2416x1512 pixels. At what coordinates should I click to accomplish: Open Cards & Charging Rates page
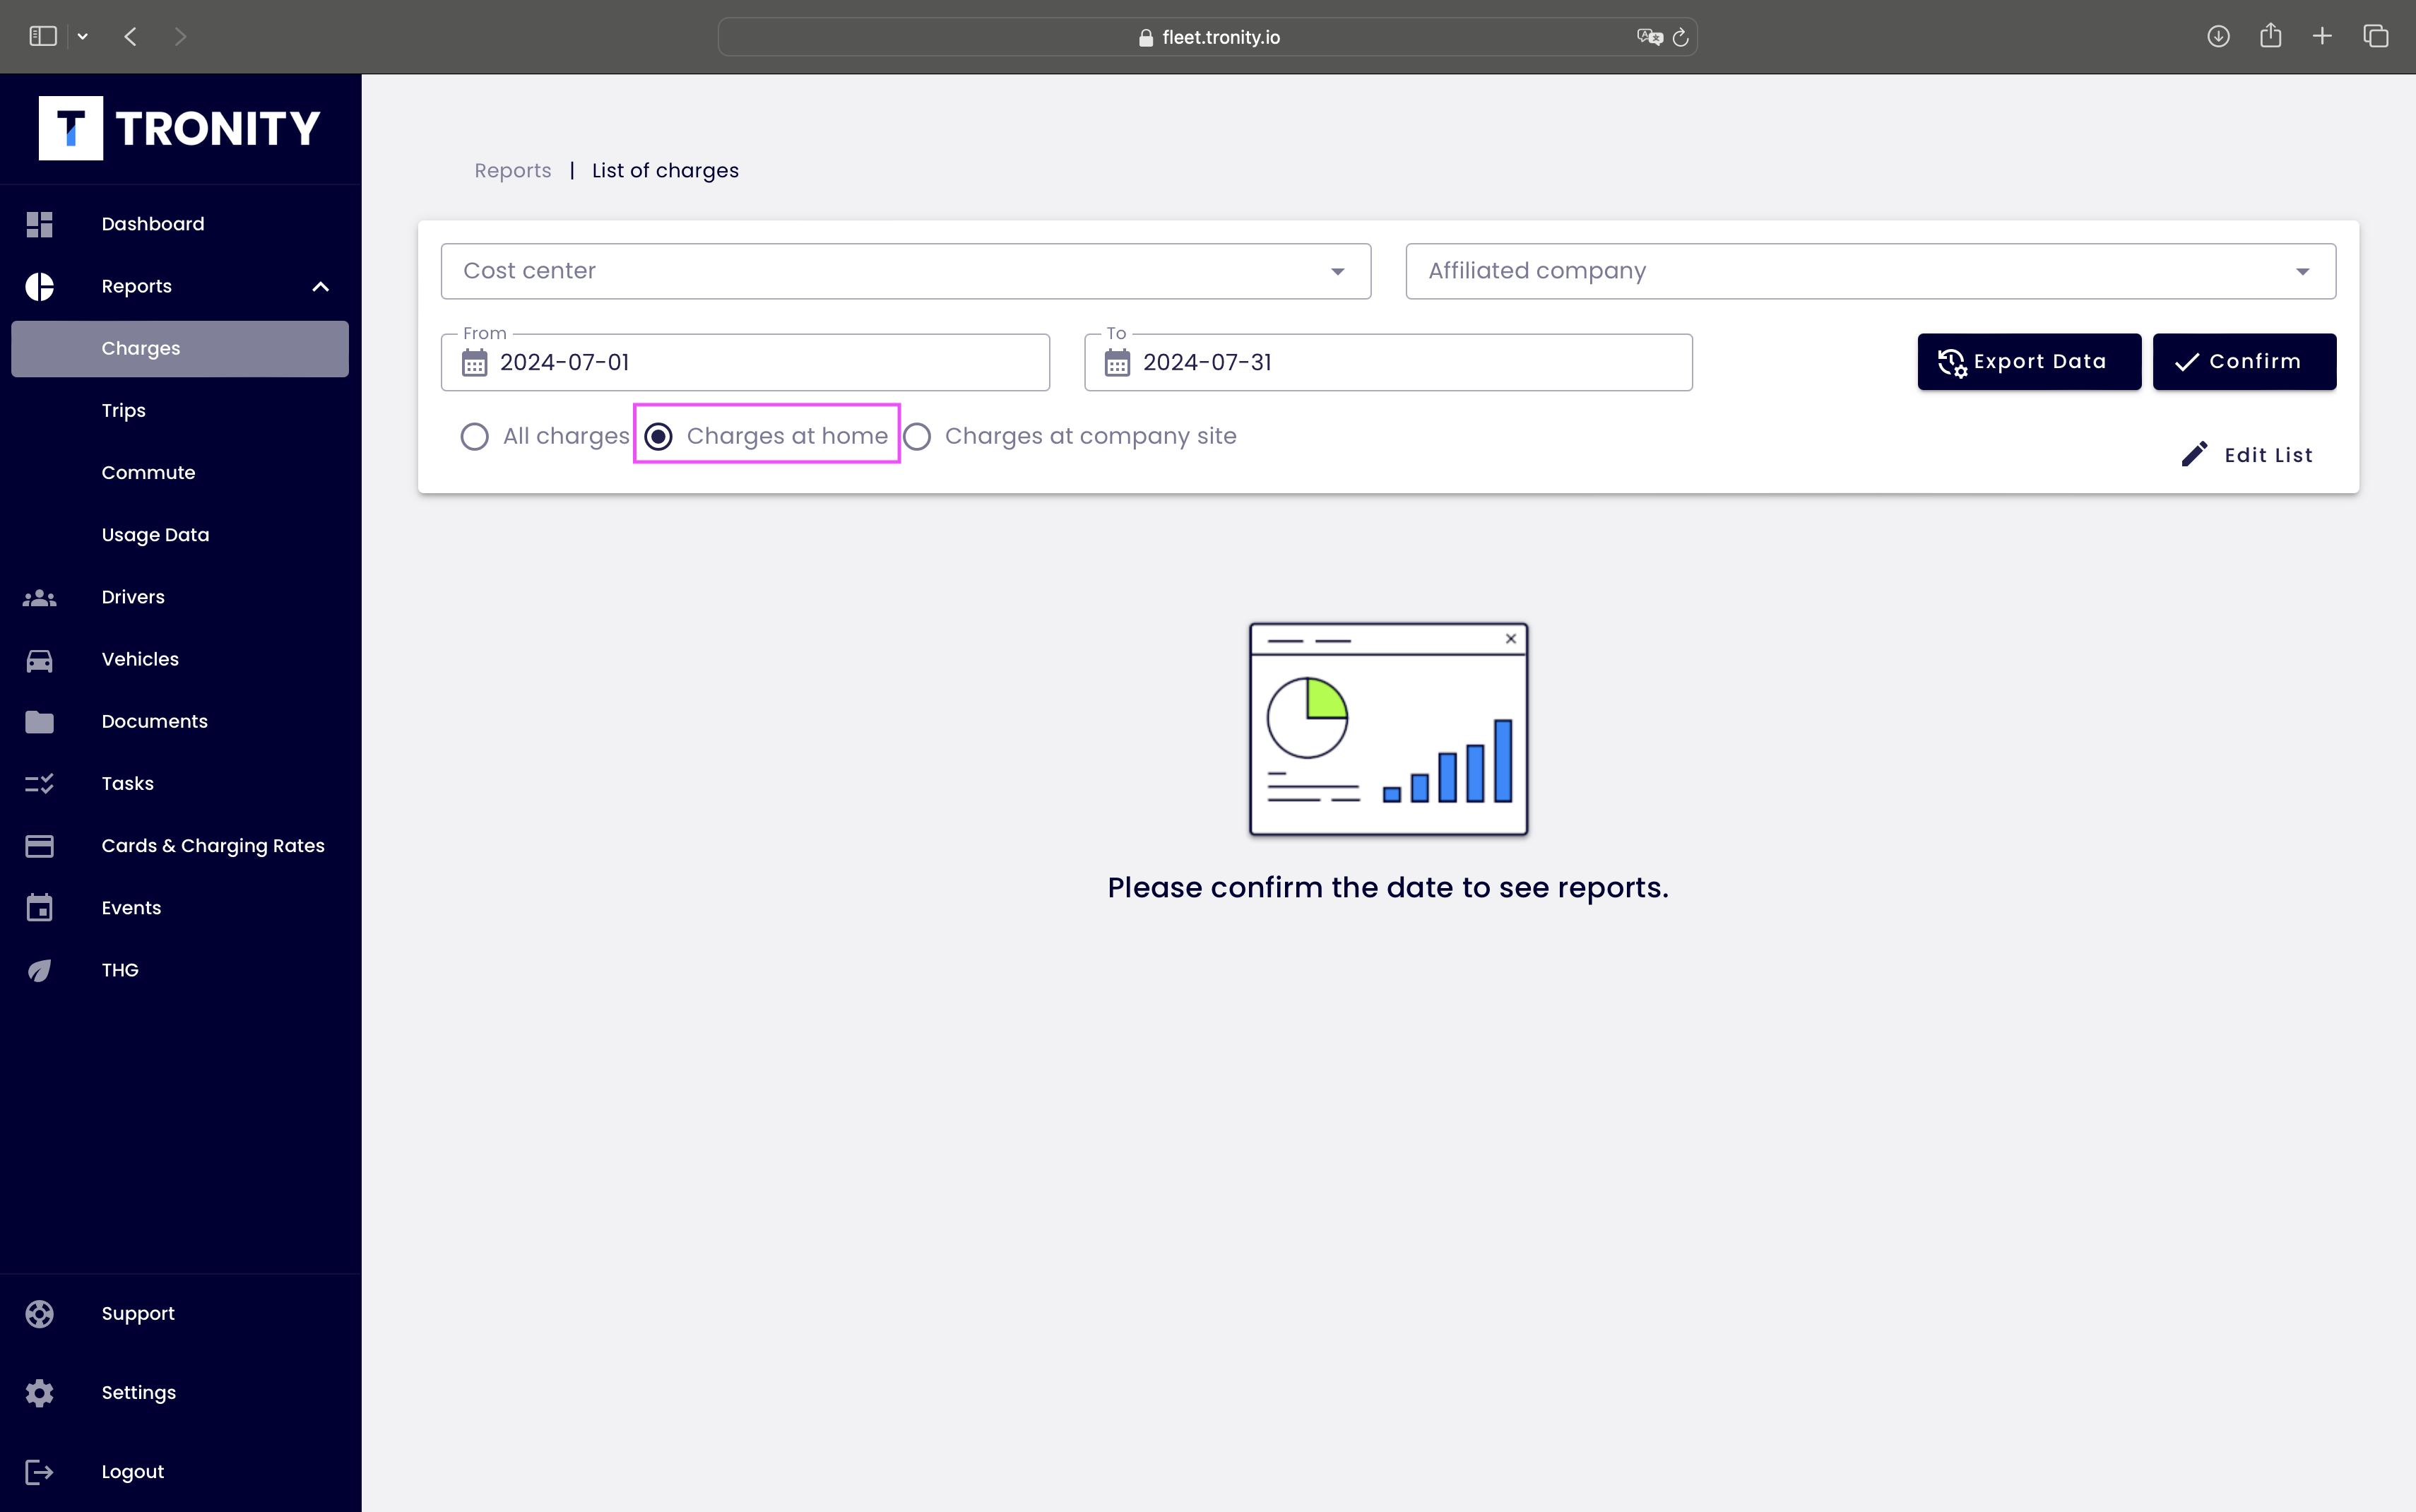tap(180, 846)
